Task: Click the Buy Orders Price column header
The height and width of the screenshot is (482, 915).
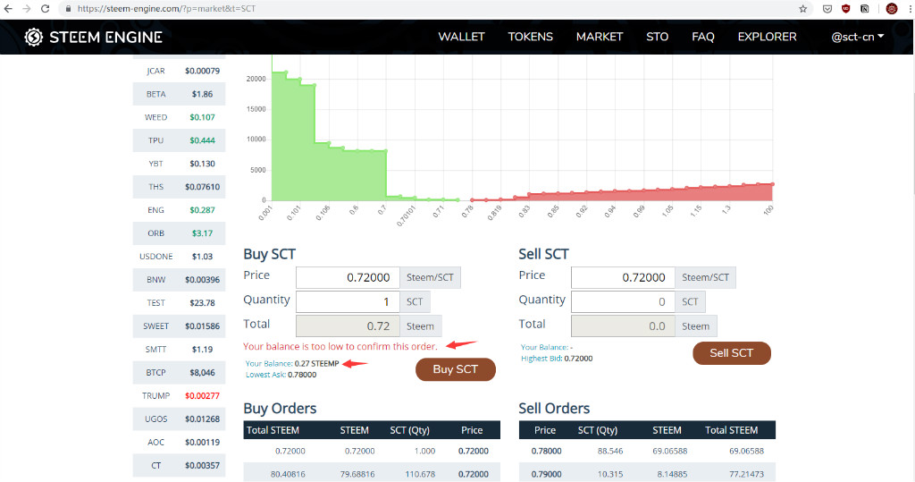Action: [x=472, y=430]
